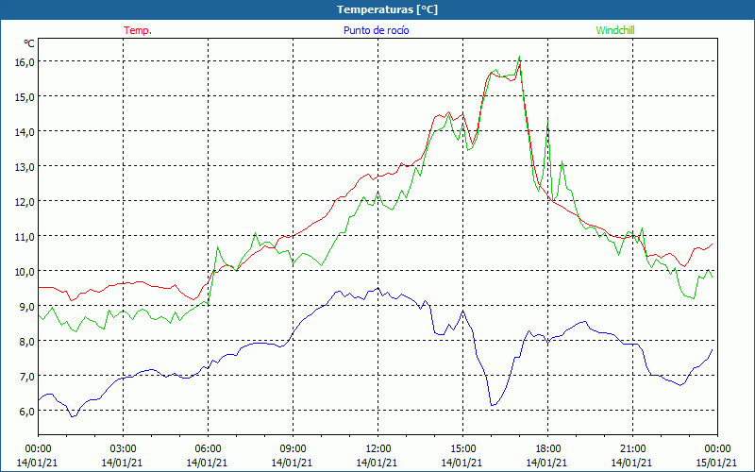Click the 18:00 time axis label

point(547,449)
